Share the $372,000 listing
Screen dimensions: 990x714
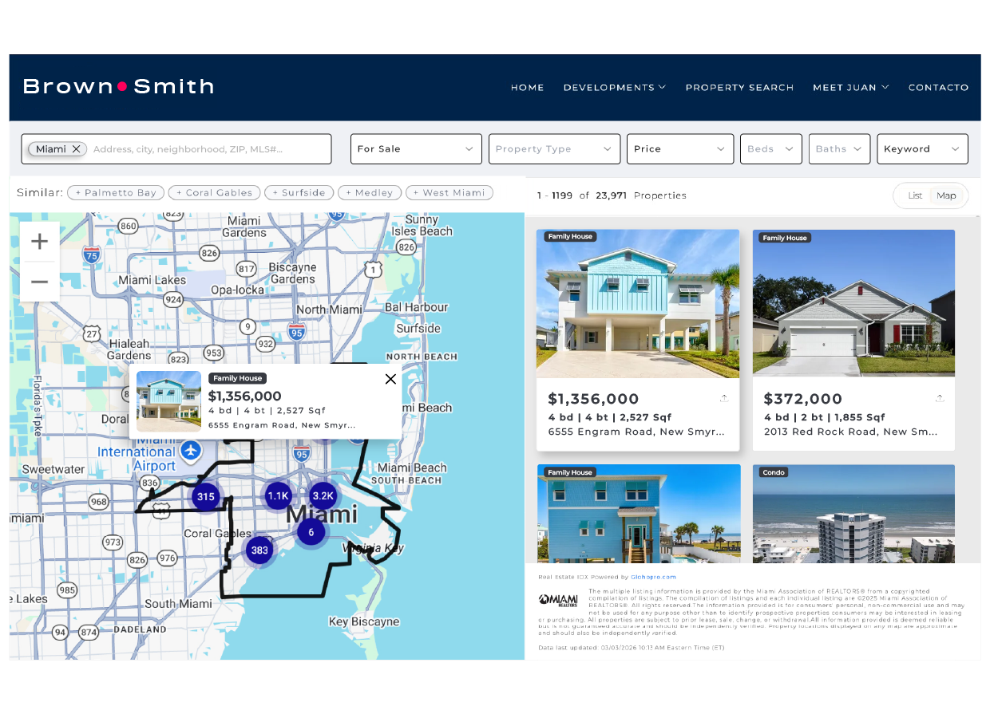[x=940, y=396]
